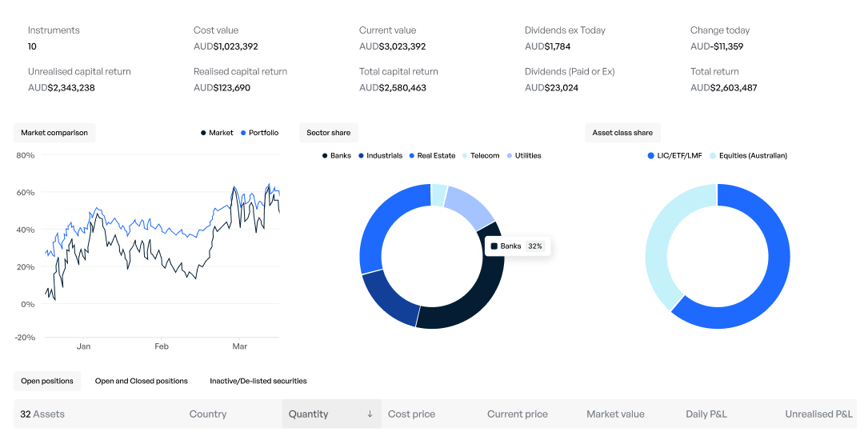Click the Asset class share label
This screenshot has height=432, width=864.
tap(622, 133)
